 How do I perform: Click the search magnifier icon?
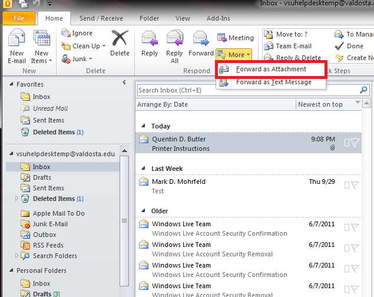pyautogui.click(x=363, y=90)
